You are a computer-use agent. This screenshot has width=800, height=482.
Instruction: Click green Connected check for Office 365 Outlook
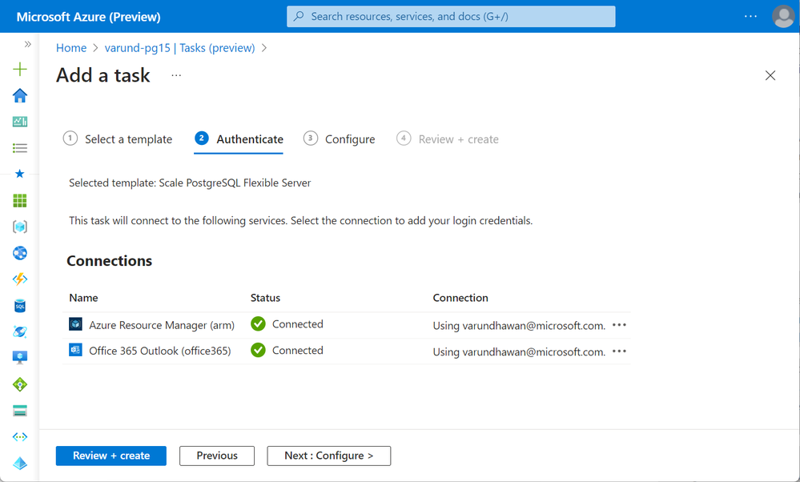coord(258,351)
